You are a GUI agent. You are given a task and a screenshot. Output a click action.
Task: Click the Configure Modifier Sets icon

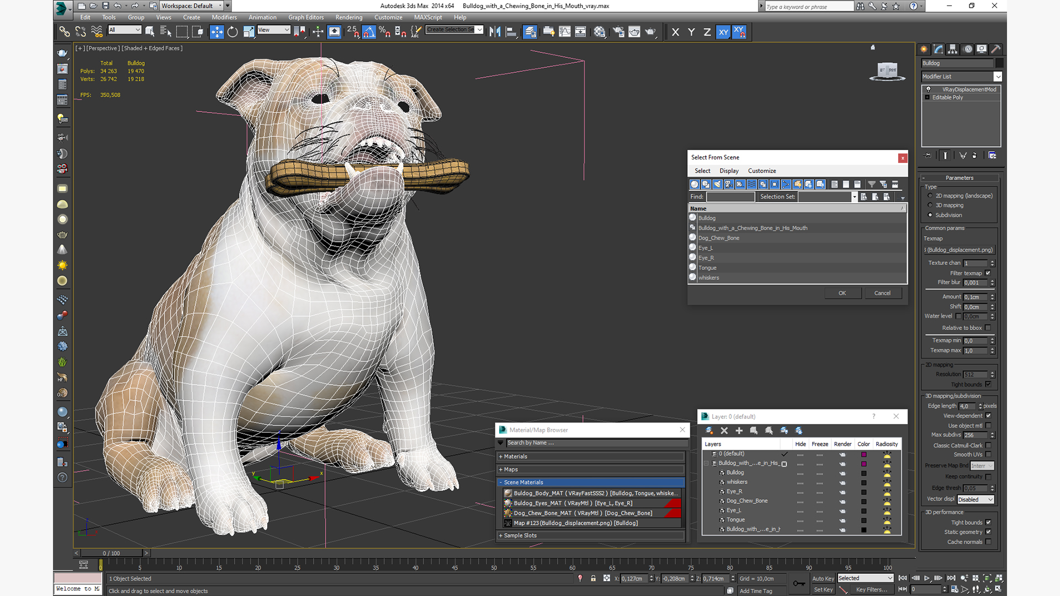point(993,156)
